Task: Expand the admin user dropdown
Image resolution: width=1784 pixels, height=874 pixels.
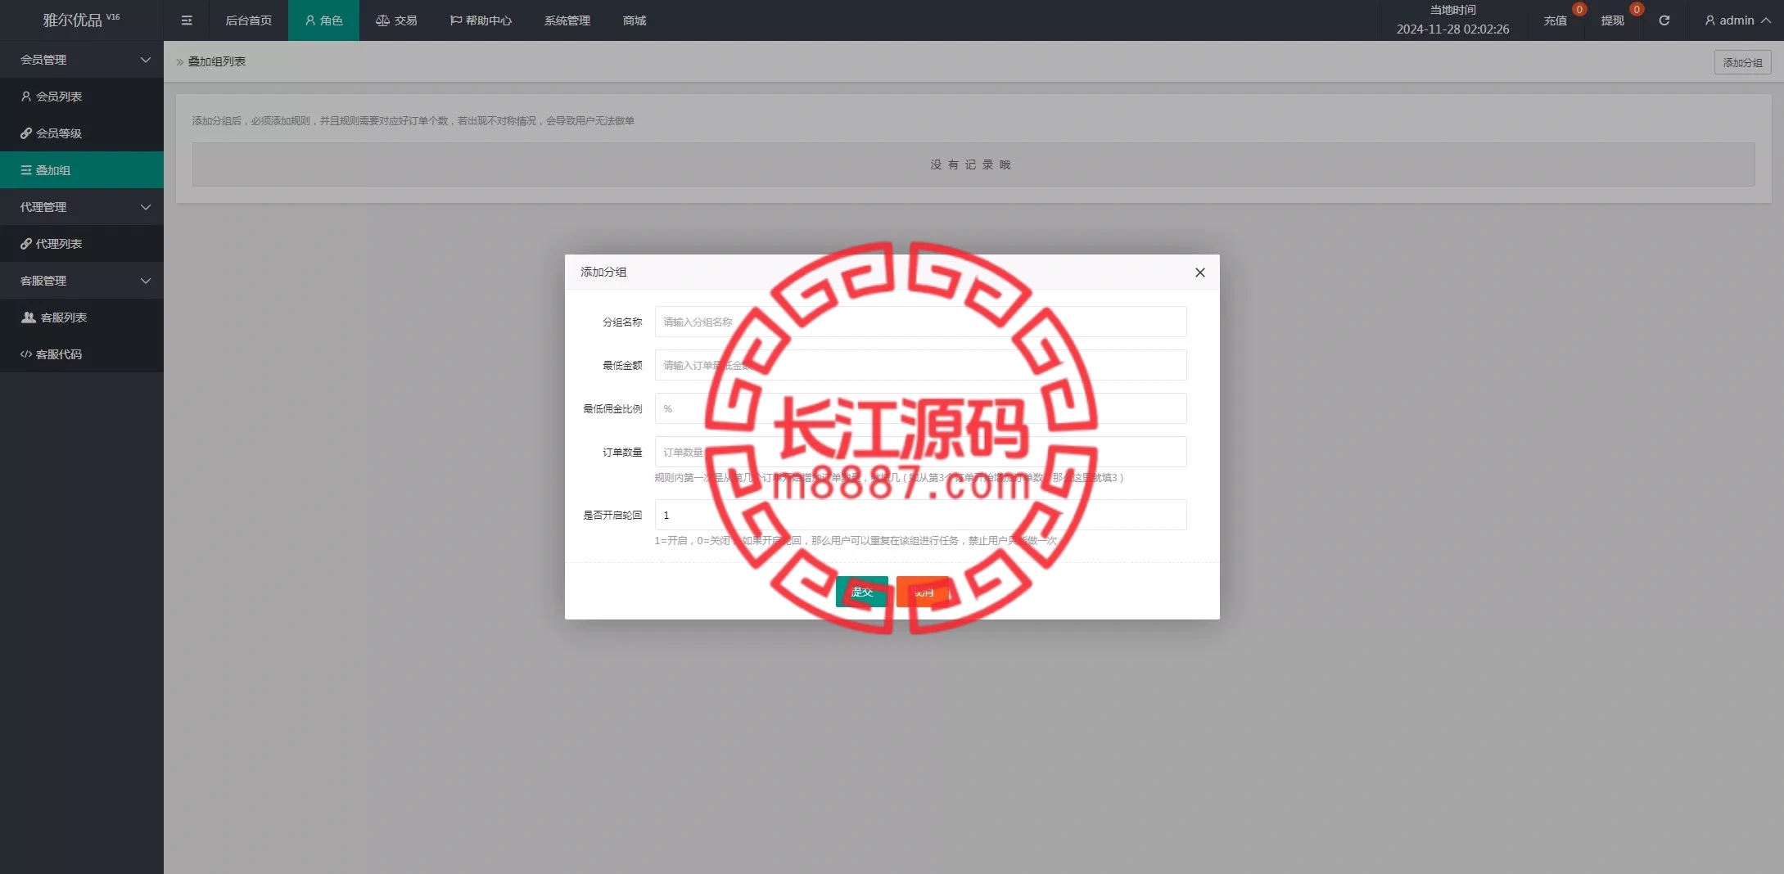Action: pyautogui.click(x=1737, y=20)
